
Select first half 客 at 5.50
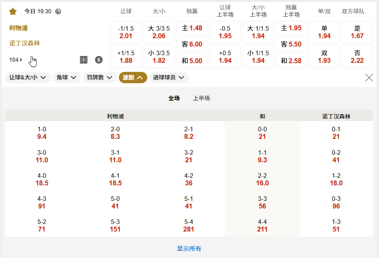(x=291, y=44)
